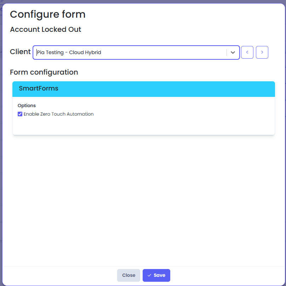The width and height of the screenshot is (286, 286).
Task: Click the footer bar left of Close
Action: coord(60,275)
